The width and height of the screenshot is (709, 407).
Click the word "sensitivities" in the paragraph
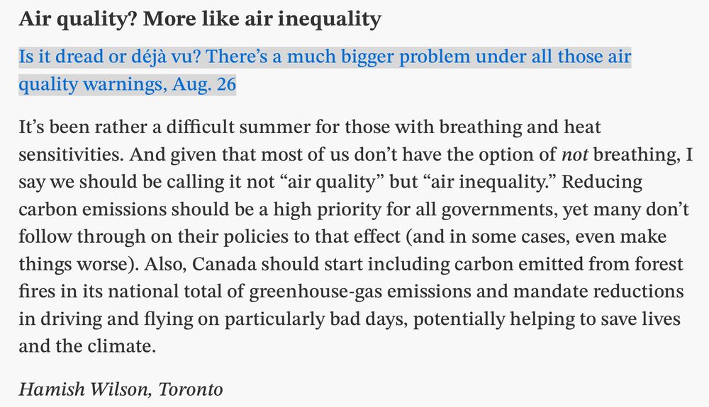click(x=70, y=154)
